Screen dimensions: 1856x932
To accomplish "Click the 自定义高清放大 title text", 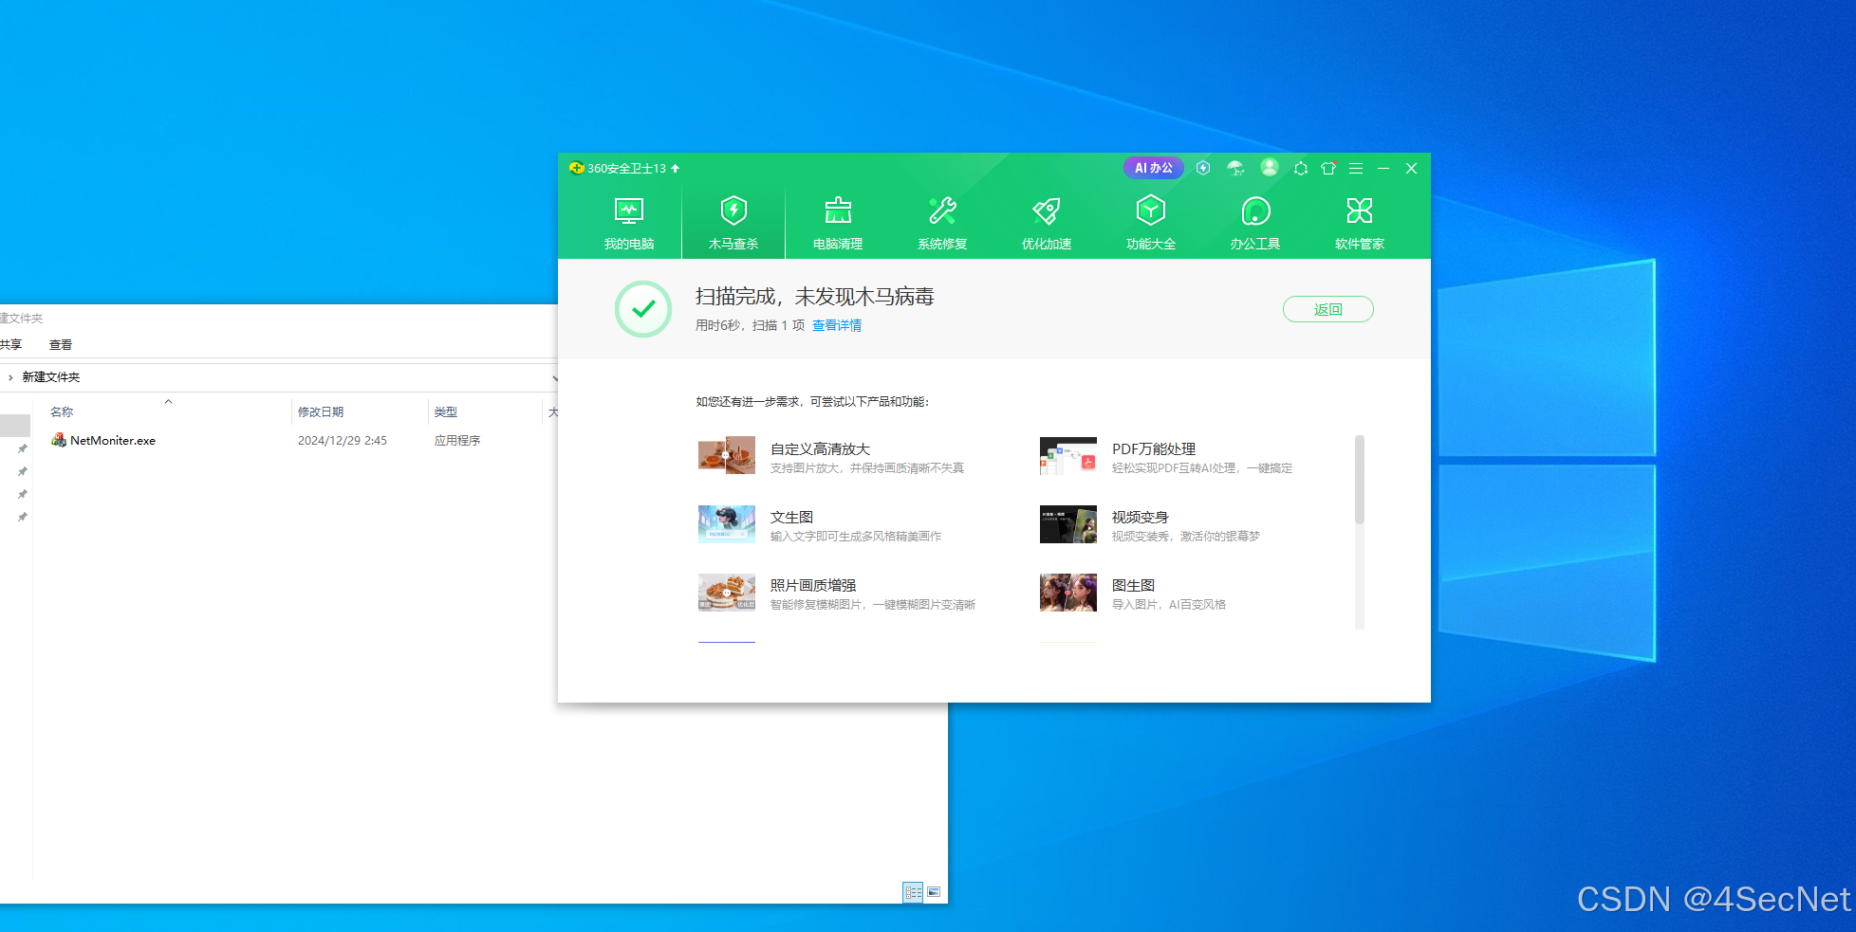I will 820,448.
